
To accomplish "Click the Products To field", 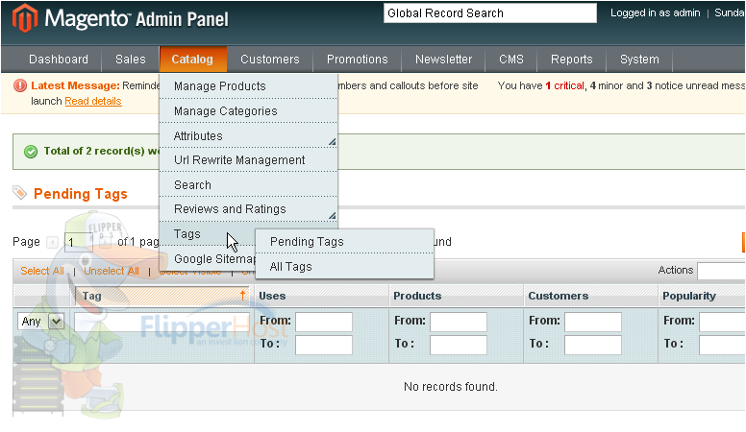I will pos(459,345).
